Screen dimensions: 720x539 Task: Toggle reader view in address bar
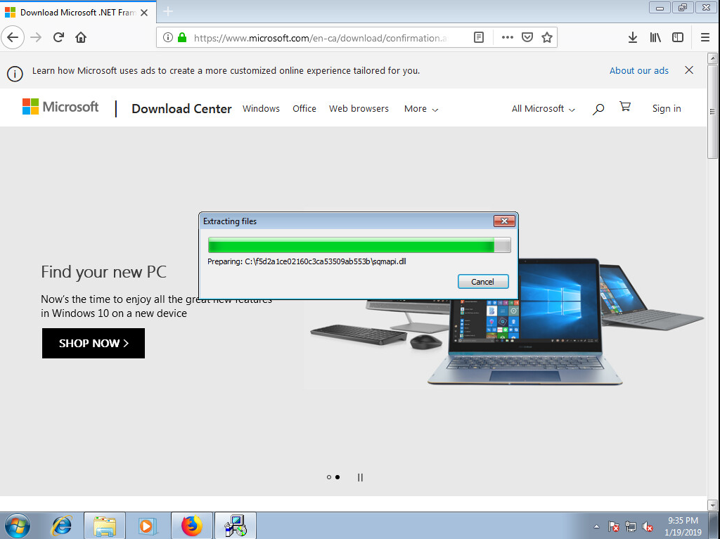479,38
